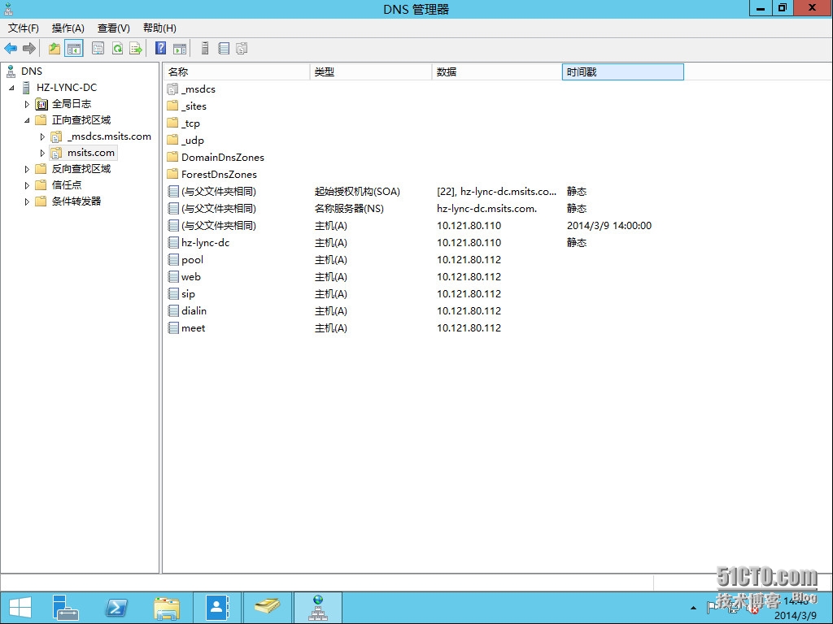Click the new record toolbar icon
Image resolution: width=833 pixels, height=624 pixels.
tap(224, 49)
